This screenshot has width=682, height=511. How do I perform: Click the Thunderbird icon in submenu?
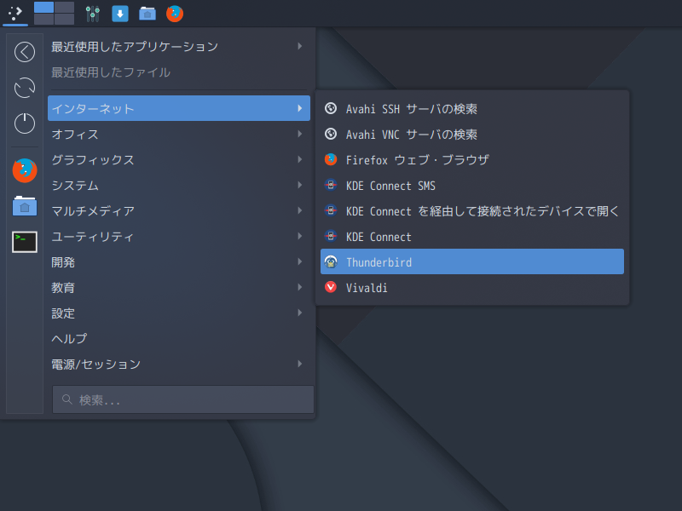tap(331, 261)
